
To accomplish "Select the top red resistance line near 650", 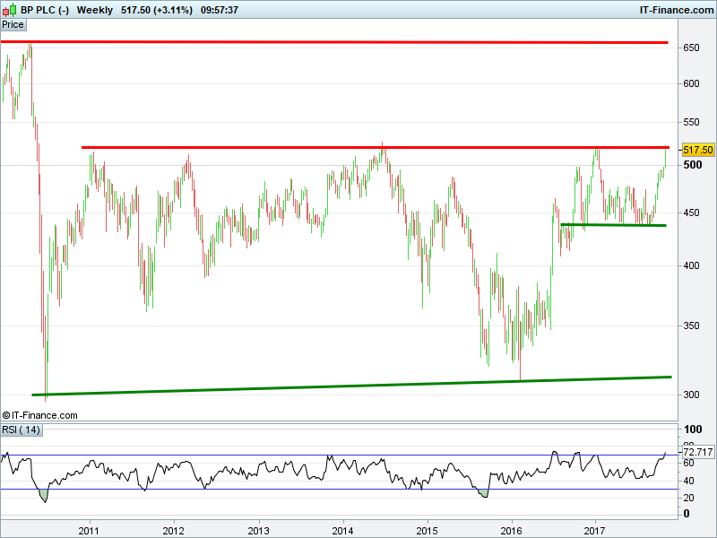I will click(x=334, y=42).
